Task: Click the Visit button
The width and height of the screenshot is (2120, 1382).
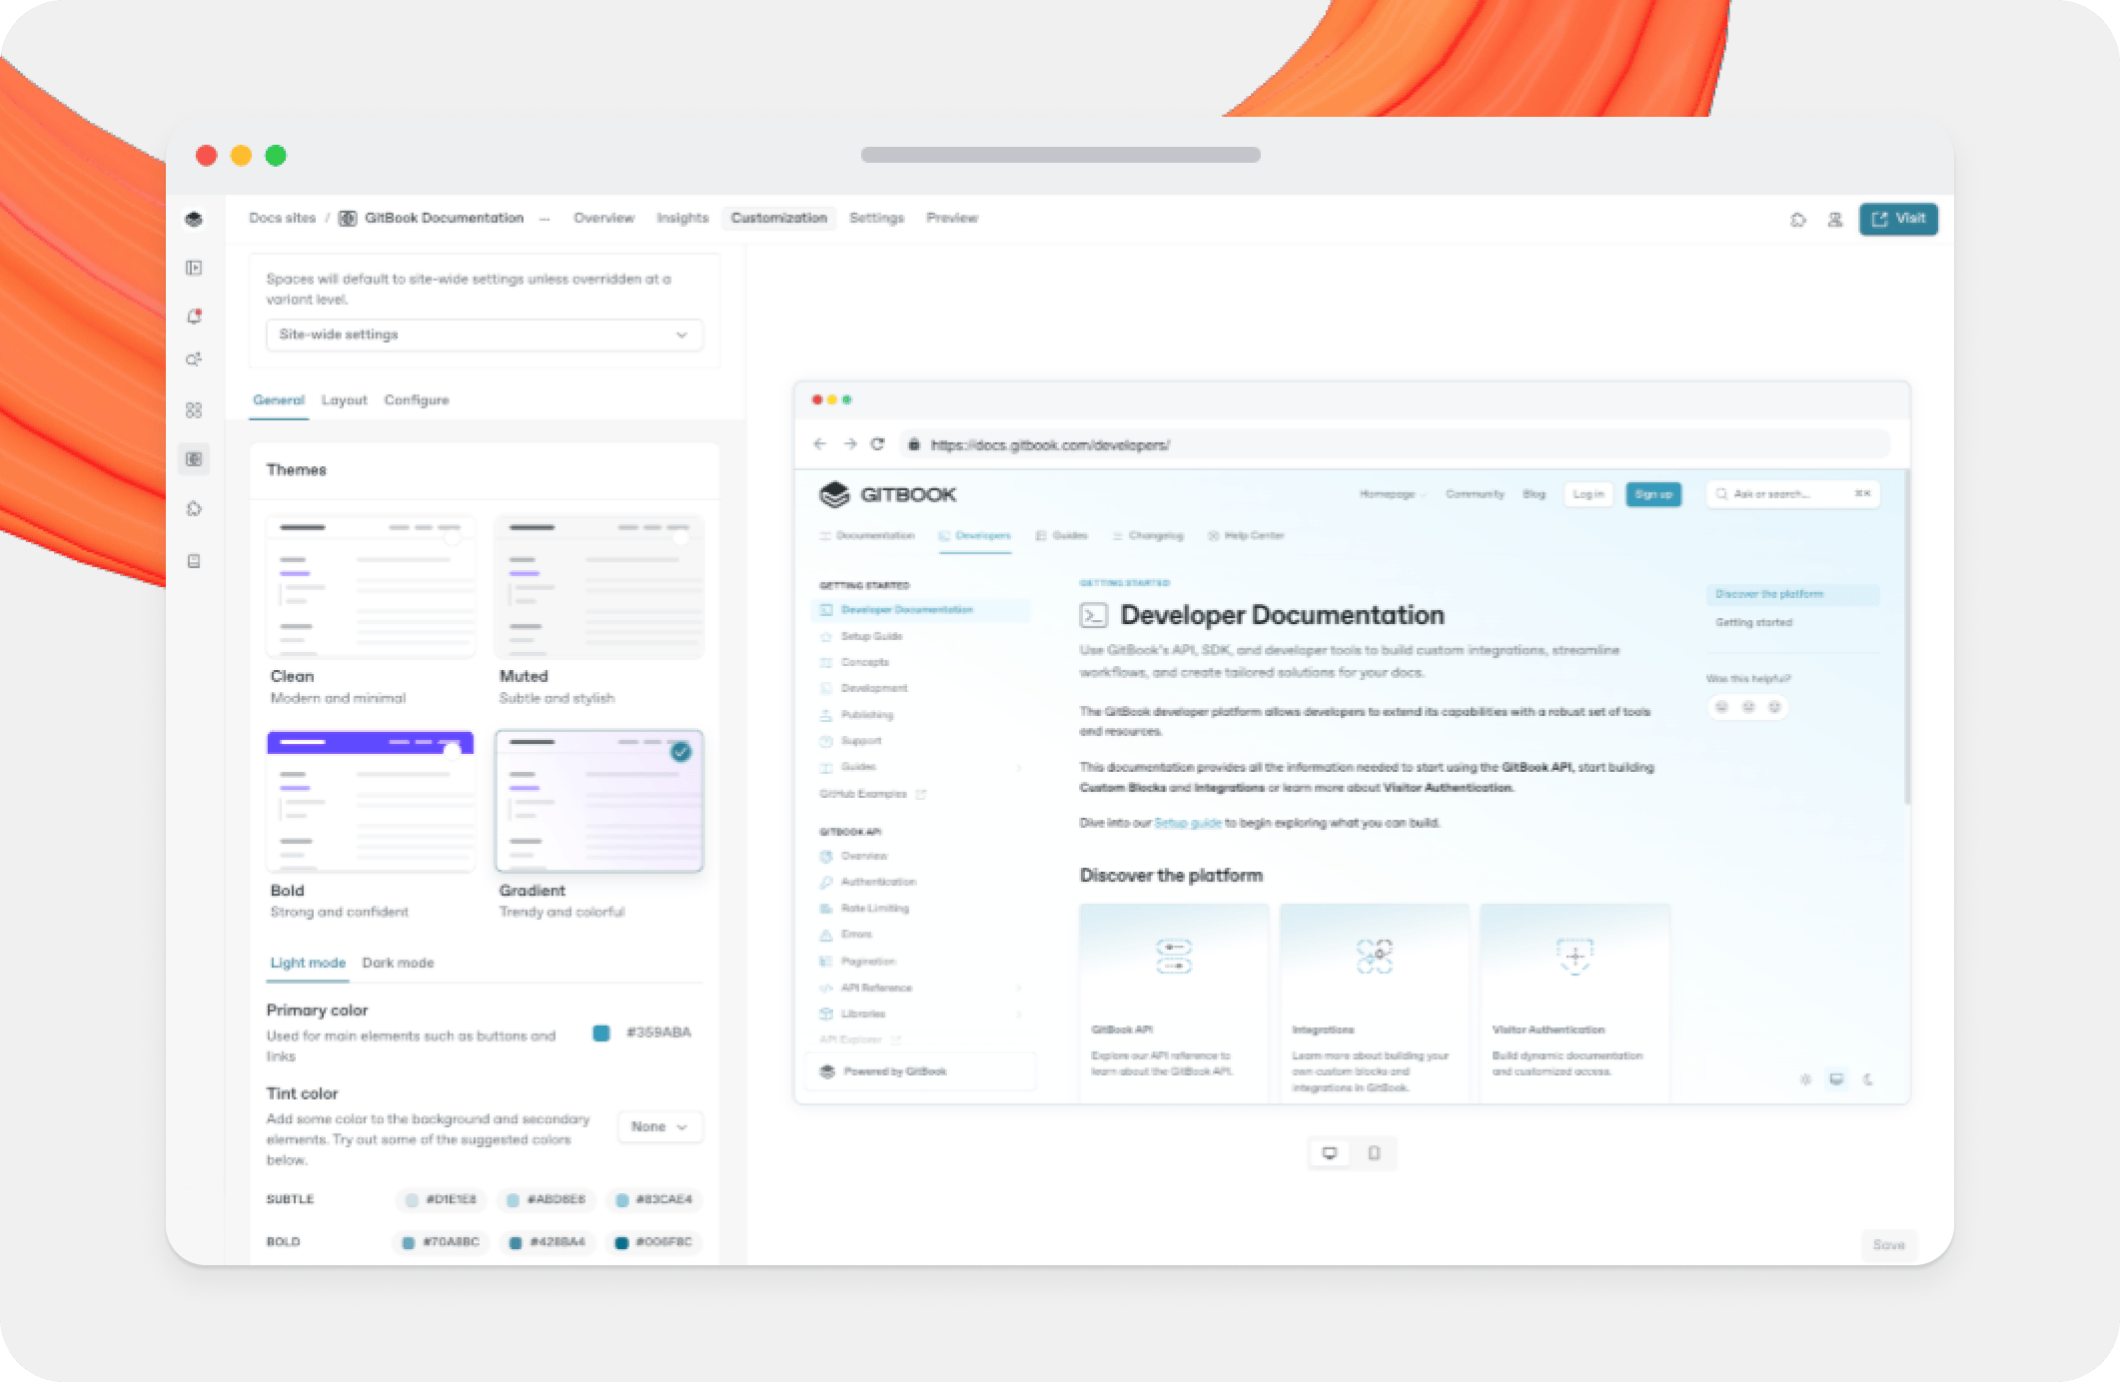Action: click(x=1898, y=219)
